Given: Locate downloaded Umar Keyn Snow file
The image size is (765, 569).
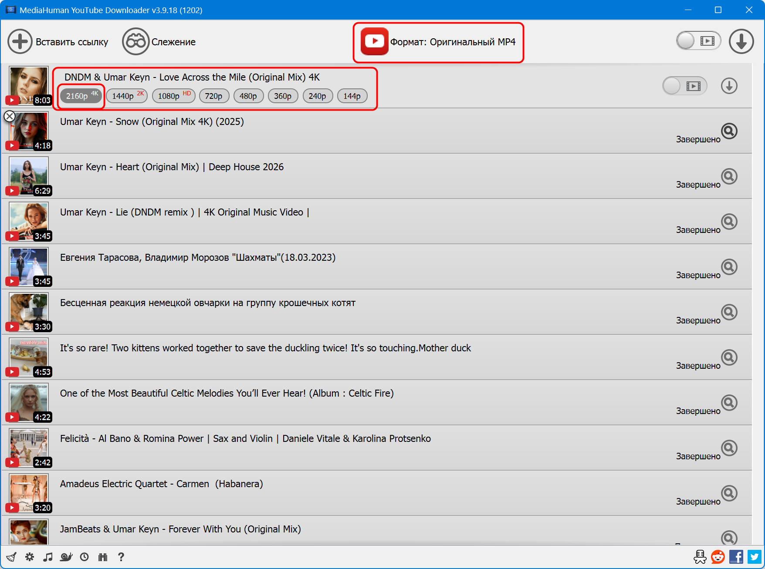Looking at the screenshot, I should pyautogui.click(x=729, y=131).
